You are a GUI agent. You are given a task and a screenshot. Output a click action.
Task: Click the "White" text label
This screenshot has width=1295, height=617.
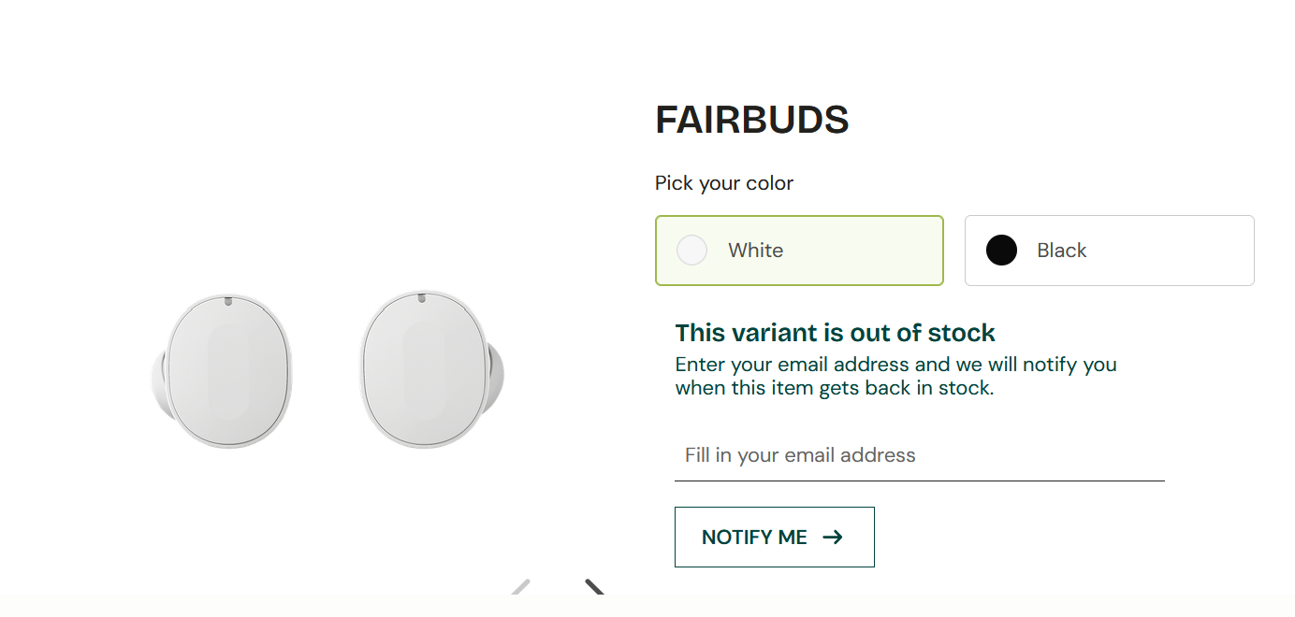755,251
